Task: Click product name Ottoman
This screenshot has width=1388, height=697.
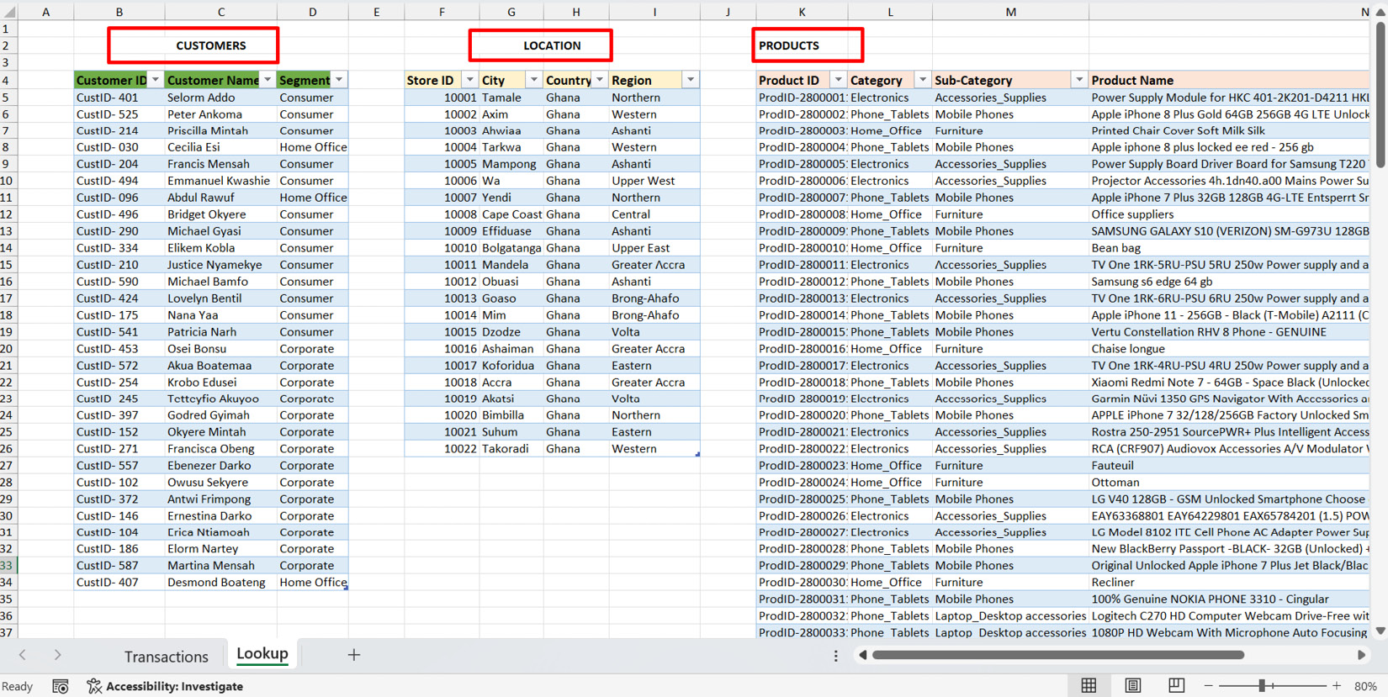Action: (1229, 483)
